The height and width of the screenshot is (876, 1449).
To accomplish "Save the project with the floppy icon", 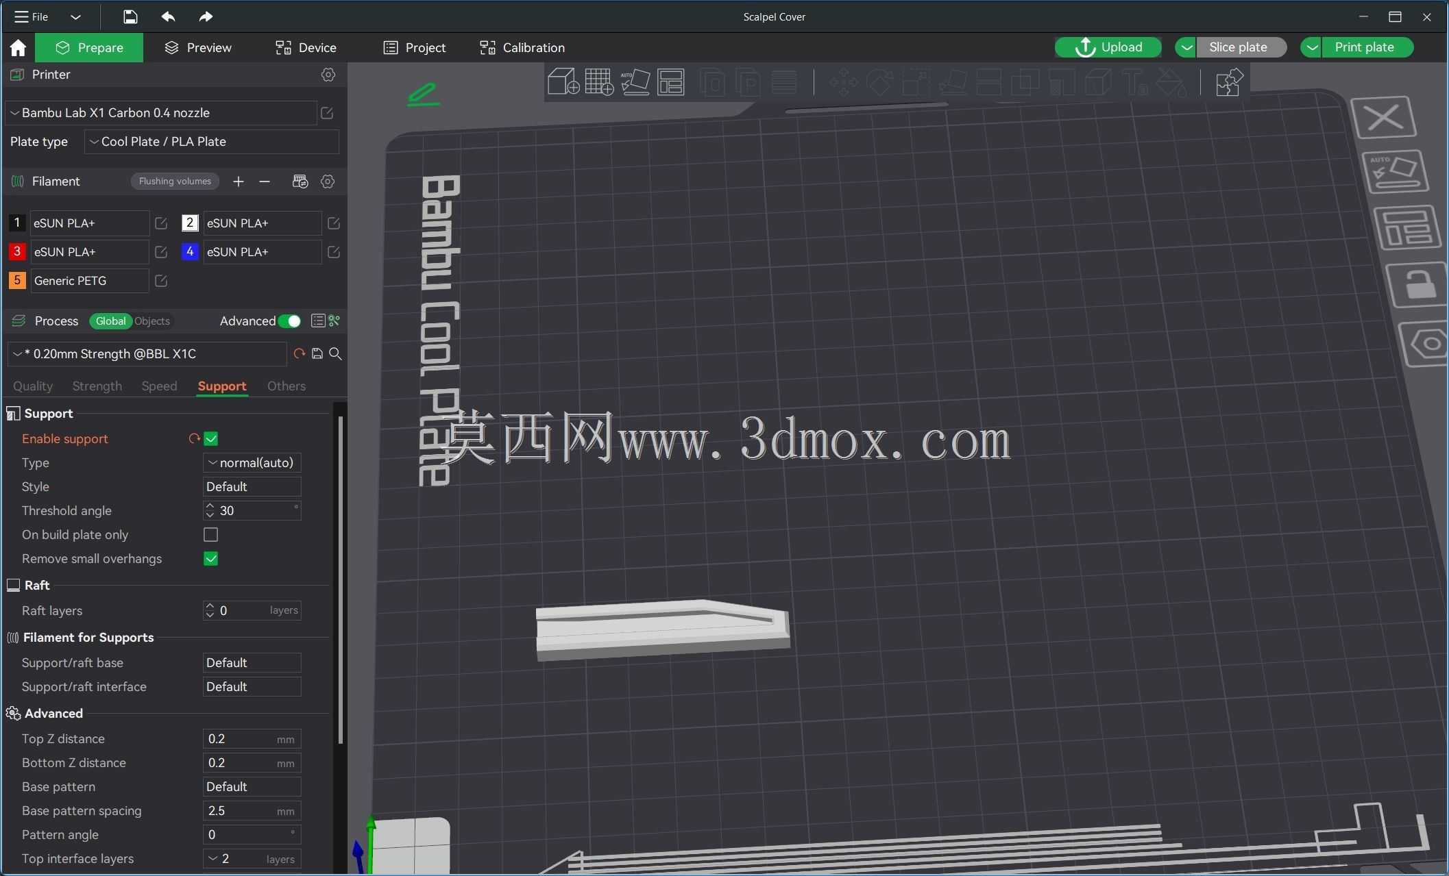I will (x=130, y=16).
